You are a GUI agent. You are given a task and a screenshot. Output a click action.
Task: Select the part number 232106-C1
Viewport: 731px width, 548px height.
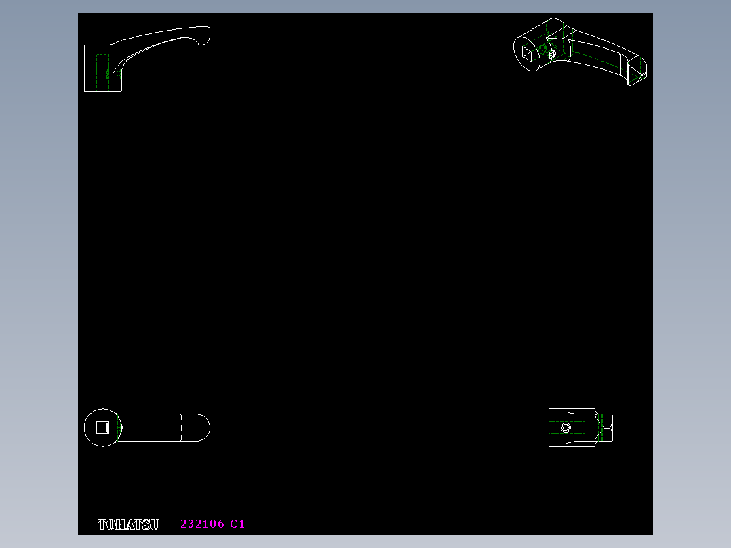click(x=213, y=524)
